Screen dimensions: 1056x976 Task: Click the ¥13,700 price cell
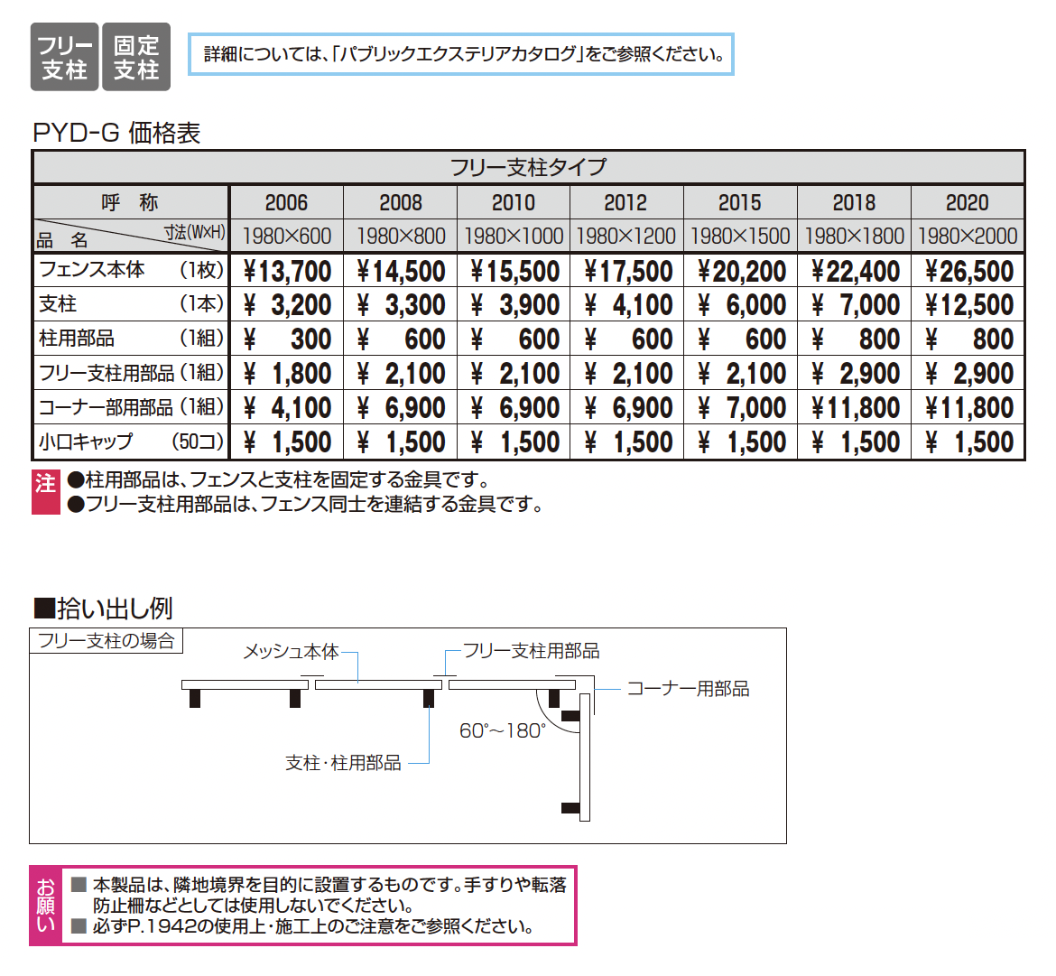pyautogui.click(x=286, y=272)
